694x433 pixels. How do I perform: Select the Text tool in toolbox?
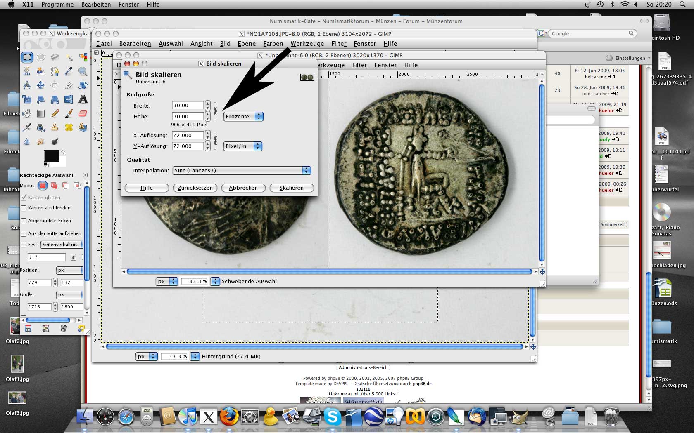tap(83, 99)
